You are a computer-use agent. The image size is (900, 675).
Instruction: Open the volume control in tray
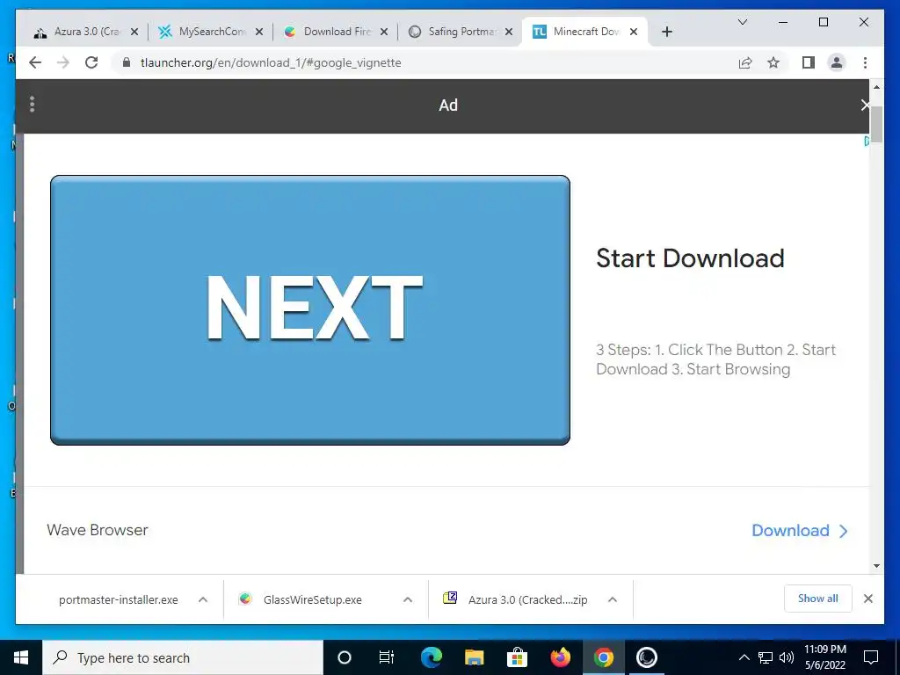pyautogui.click(x=787, y=657)
